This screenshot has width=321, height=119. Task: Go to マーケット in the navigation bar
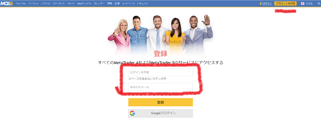[x=34, y=3]
